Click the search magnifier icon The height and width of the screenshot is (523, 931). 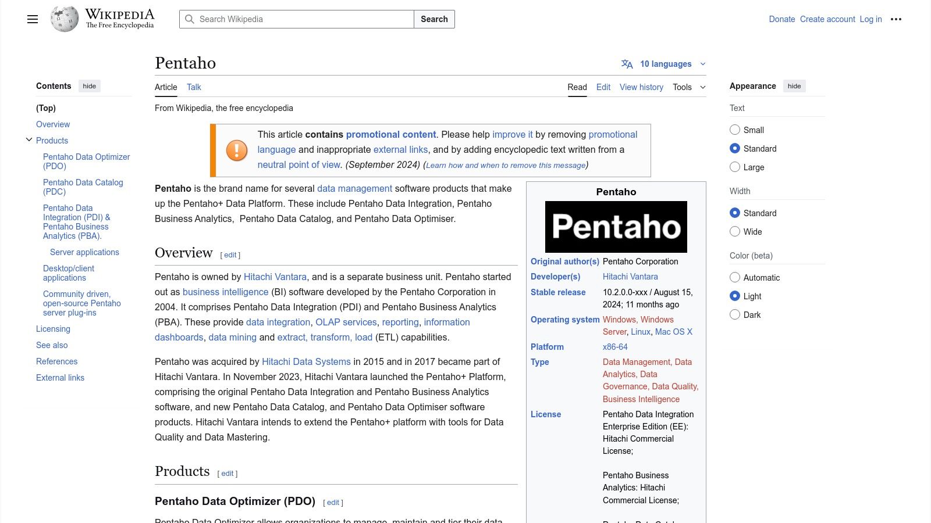coord(189,19)
